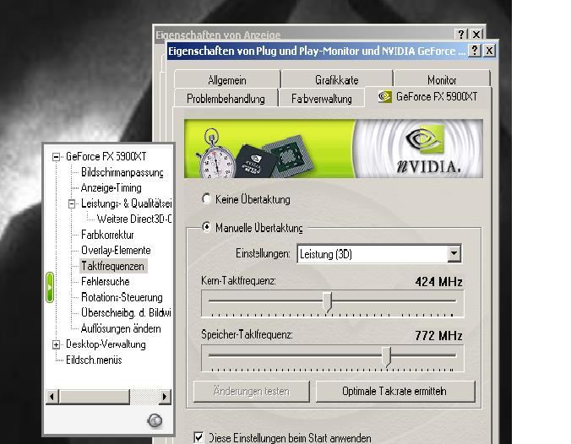Click the horizontal scrollbar thumb in tree panel

coord(94,397)
